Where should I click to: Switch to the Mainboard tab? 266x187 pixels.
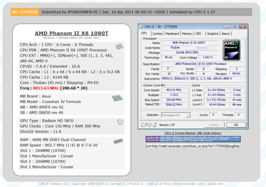172,34
